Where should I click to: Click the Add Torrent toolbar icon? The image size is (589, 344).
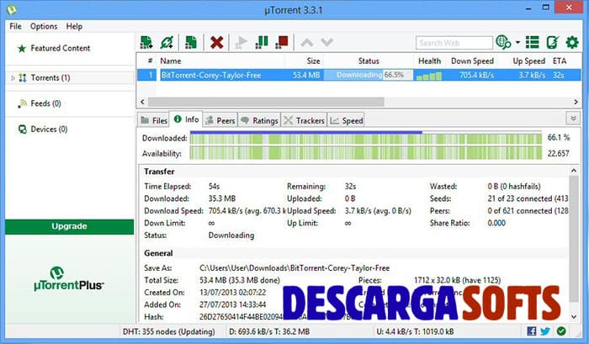coord(146,42)
